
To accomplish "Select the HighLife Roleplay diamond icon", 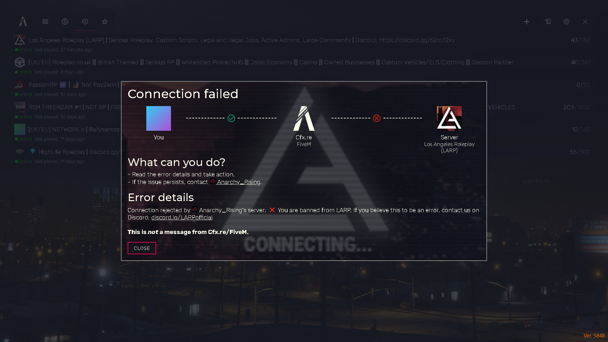I will point(20,152).
